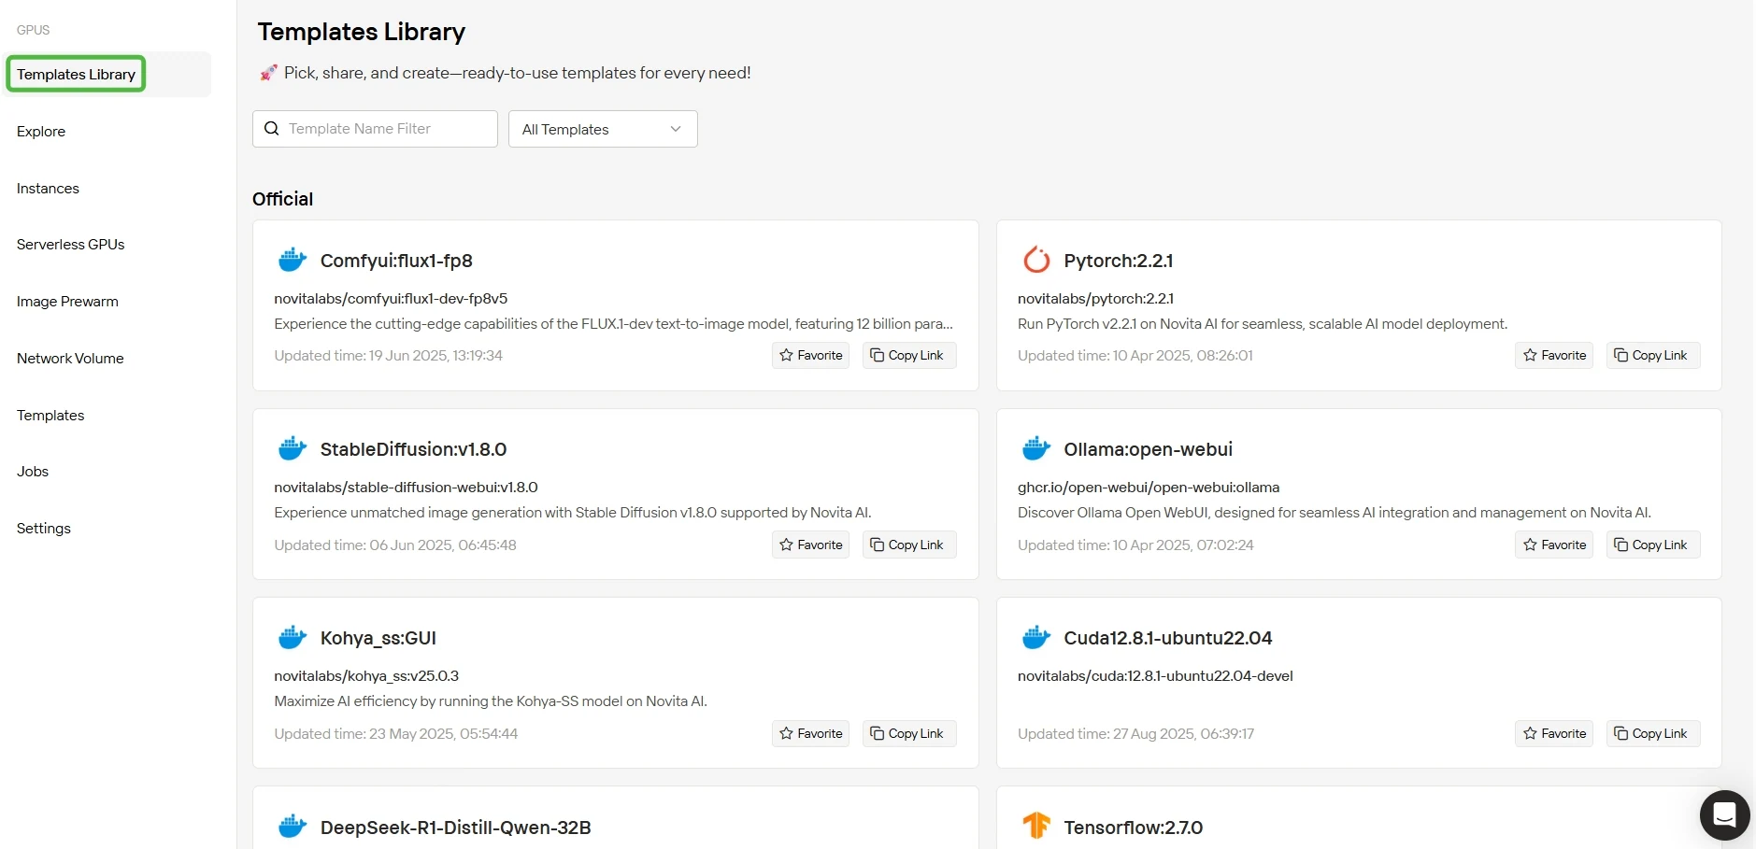Copy link for Kohya_ss:GUI template
The image size is (1756, 849).
tap(908, 733)
